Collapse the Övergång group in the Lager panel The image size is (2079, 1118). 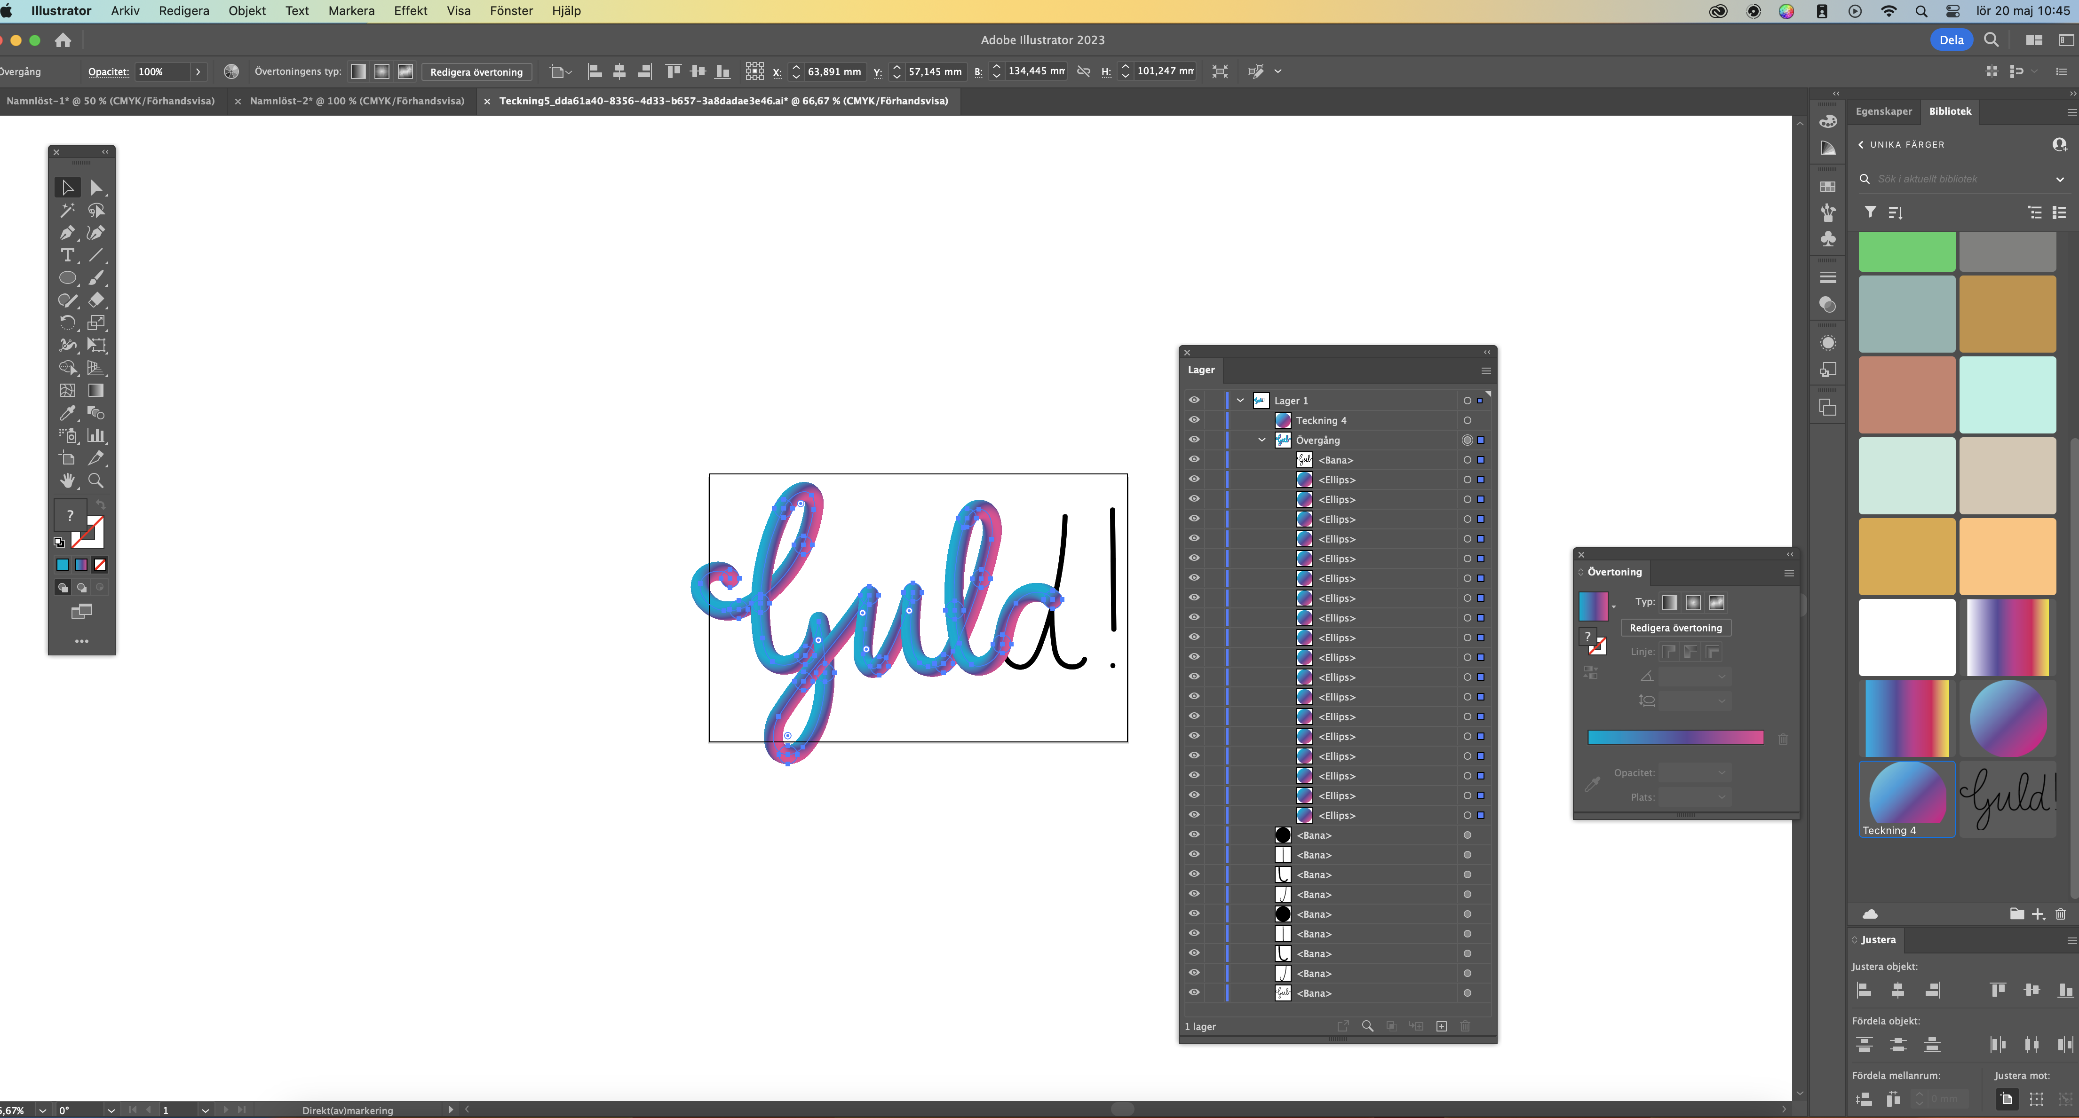point(1262,440)
